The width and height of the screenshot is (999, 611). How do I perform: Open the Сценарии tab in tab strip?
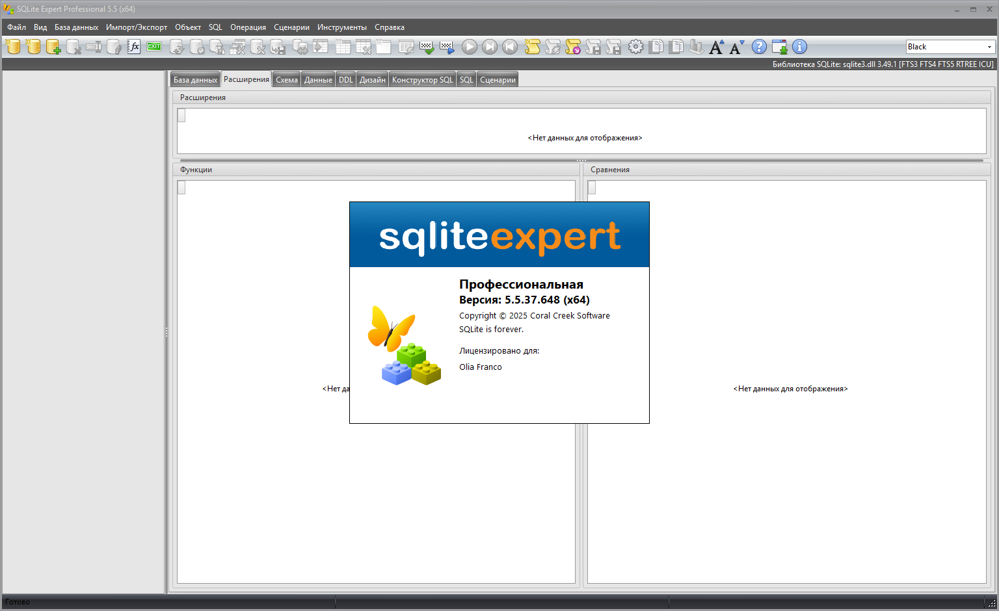[x=498, y=79]
